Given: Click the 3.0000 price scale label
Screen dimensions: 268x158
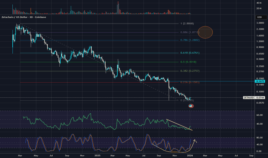Looking at the screenshot, I should 260,23.
